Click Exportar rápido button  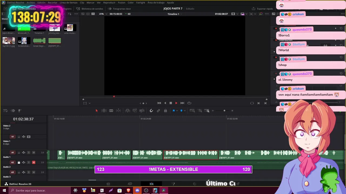tap(262, 9)
